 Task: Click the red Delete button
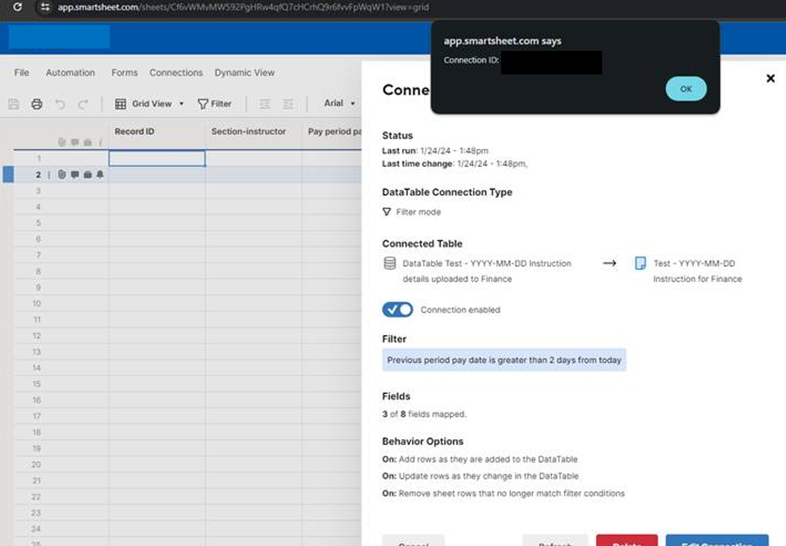coord(627,540)
